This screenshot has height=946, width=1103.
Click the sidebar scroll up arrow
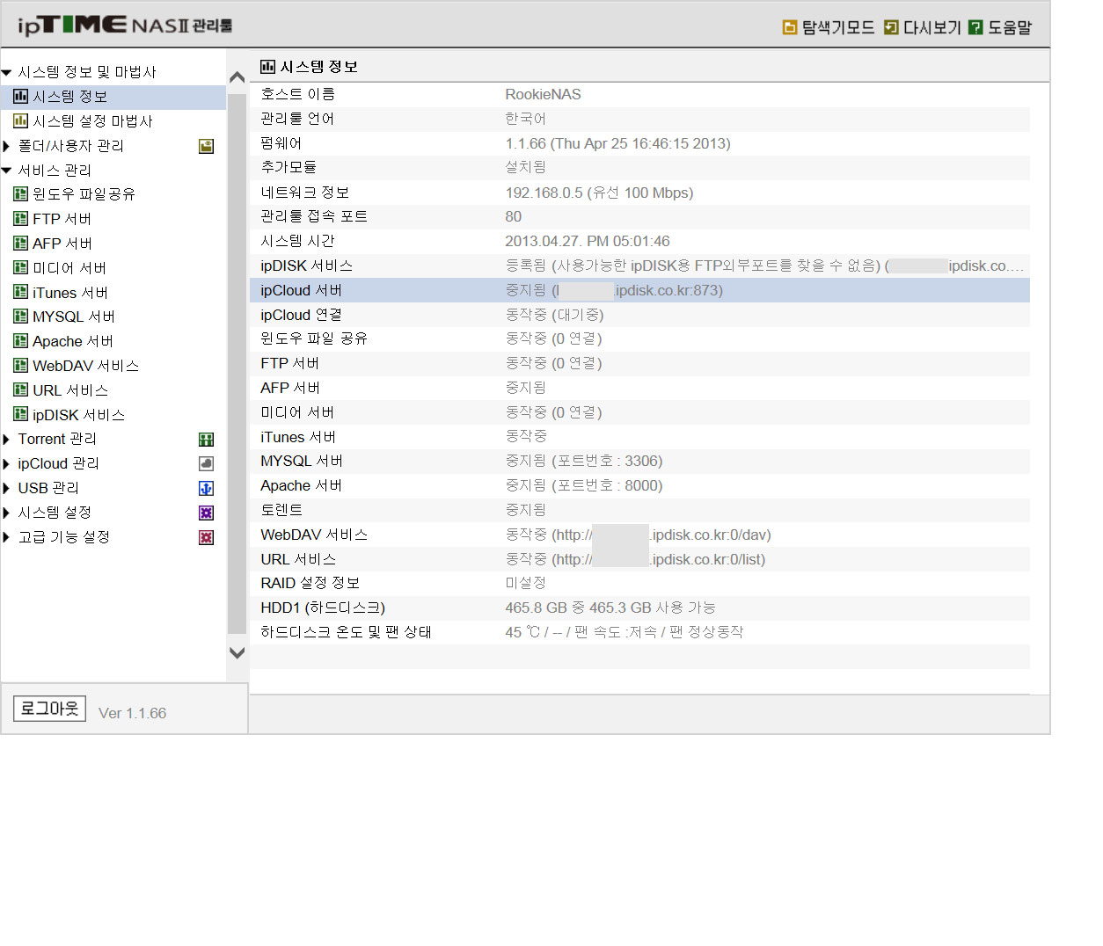[x=237, y=77]
